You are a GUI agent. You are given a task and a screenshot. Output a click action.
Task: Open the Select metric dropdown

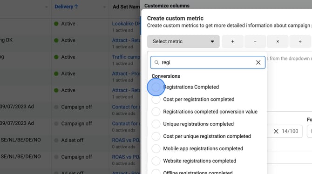click(x=183, y=41)
